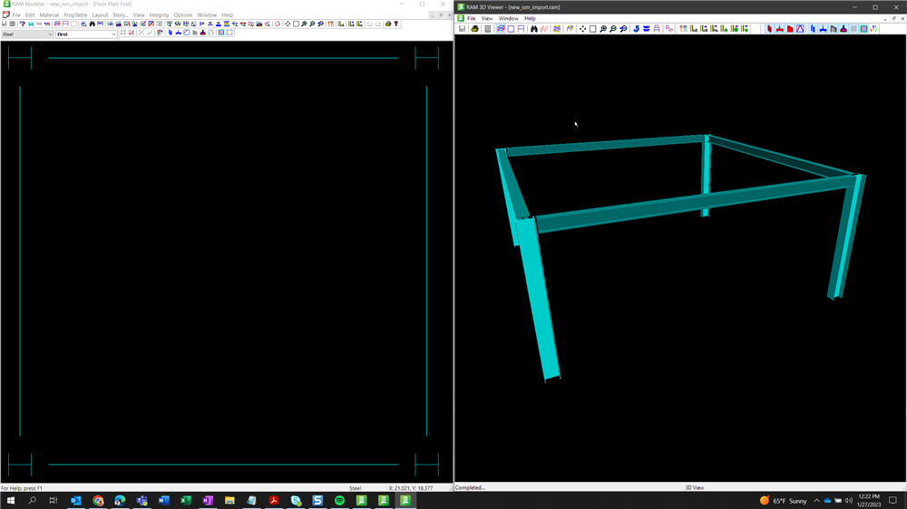Open Spotify from the taskbar
Screen dimensions: 907x509
339,500
